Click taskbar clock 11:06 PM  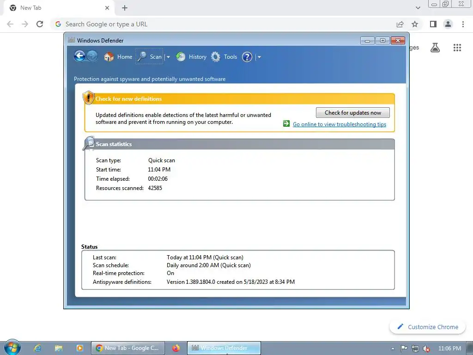pos(449,349)
